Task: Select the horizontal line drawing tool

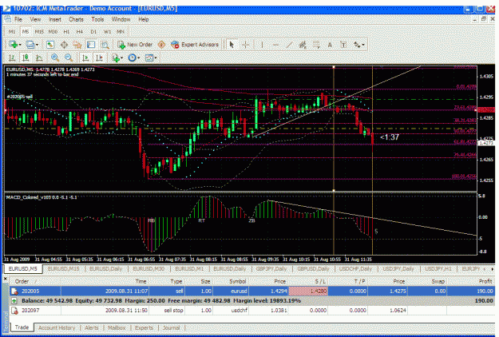Action: 275,45
